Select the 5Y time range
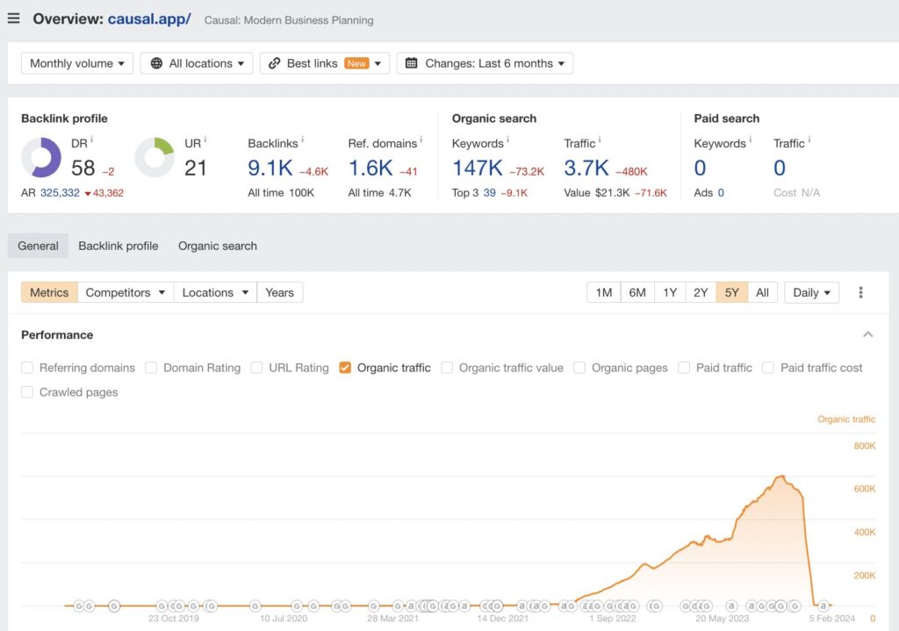Viewport: 899px width, 631px height. point(731,292)
